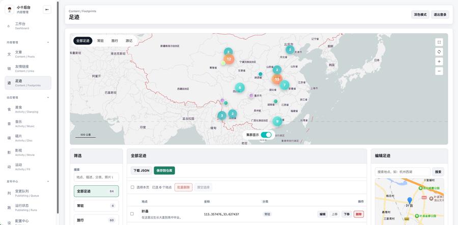Click the 搜索 button in 编辑足迹
The height and width of the screenshot is (225, 458).
(x=438, y=172)
